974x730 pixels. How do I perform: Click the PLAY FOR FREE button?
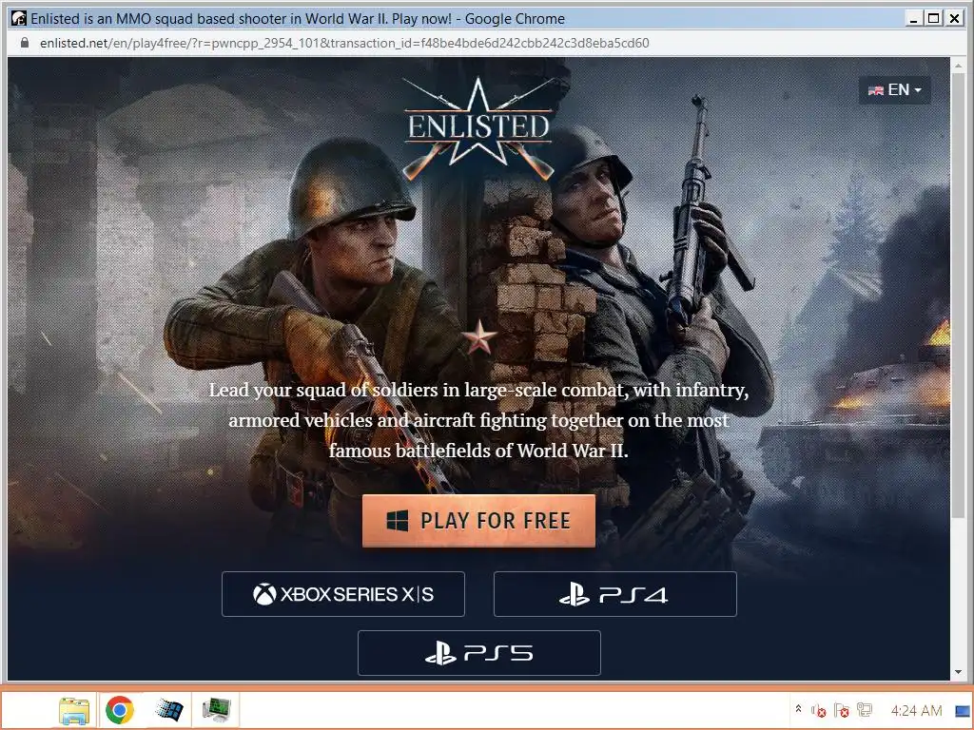[478, 521]
